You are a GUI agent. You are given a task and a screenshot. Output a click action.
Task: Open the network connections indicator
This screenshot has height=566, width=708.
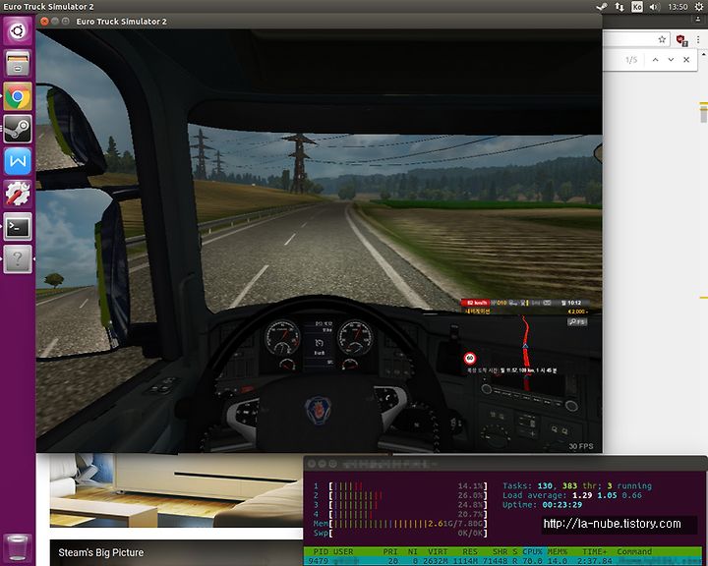619,7
